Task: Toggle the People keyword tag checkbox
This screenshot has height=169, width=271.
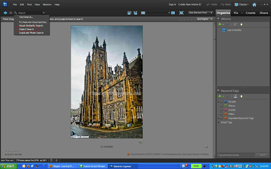Action: (221, 102)
